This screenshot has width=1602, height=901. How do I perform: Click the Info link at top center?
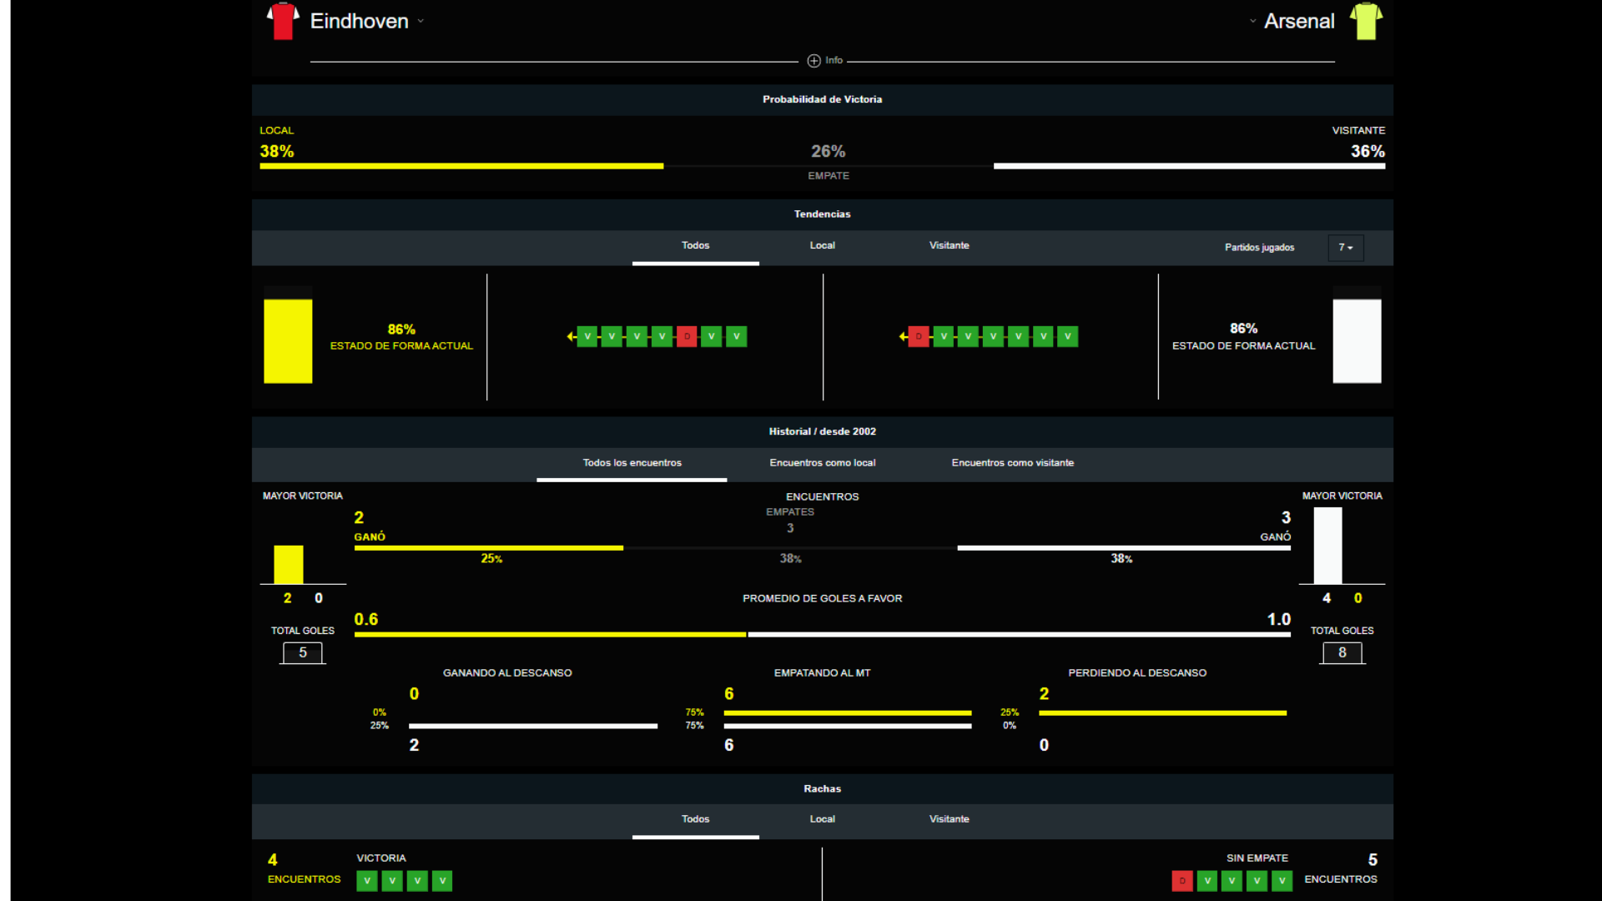pos(834,61)
